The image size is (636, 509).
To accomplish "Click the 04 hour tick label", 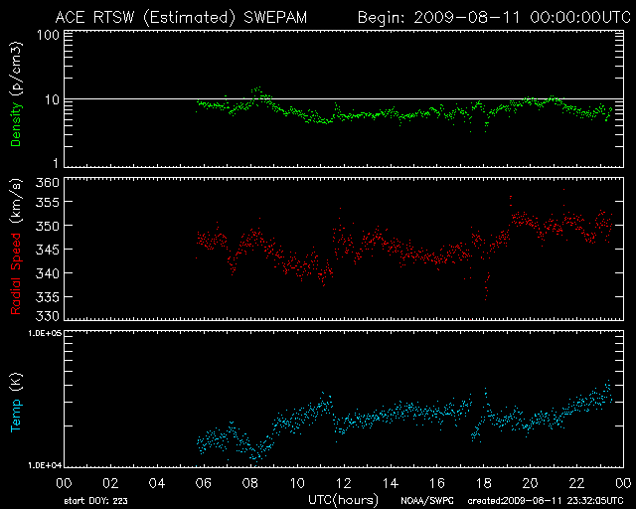I will (x=157, y=483).
